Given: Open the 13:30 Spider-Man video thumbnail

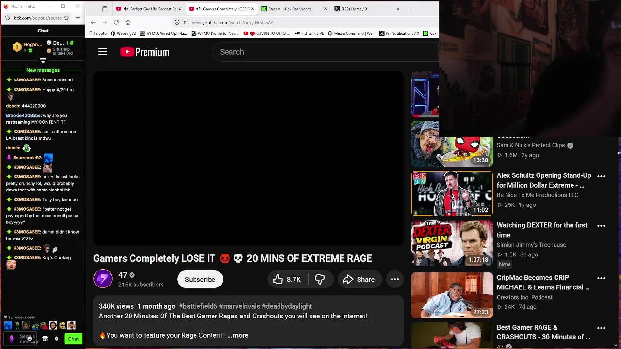Looking at the screenshot, I should (452, 144).
